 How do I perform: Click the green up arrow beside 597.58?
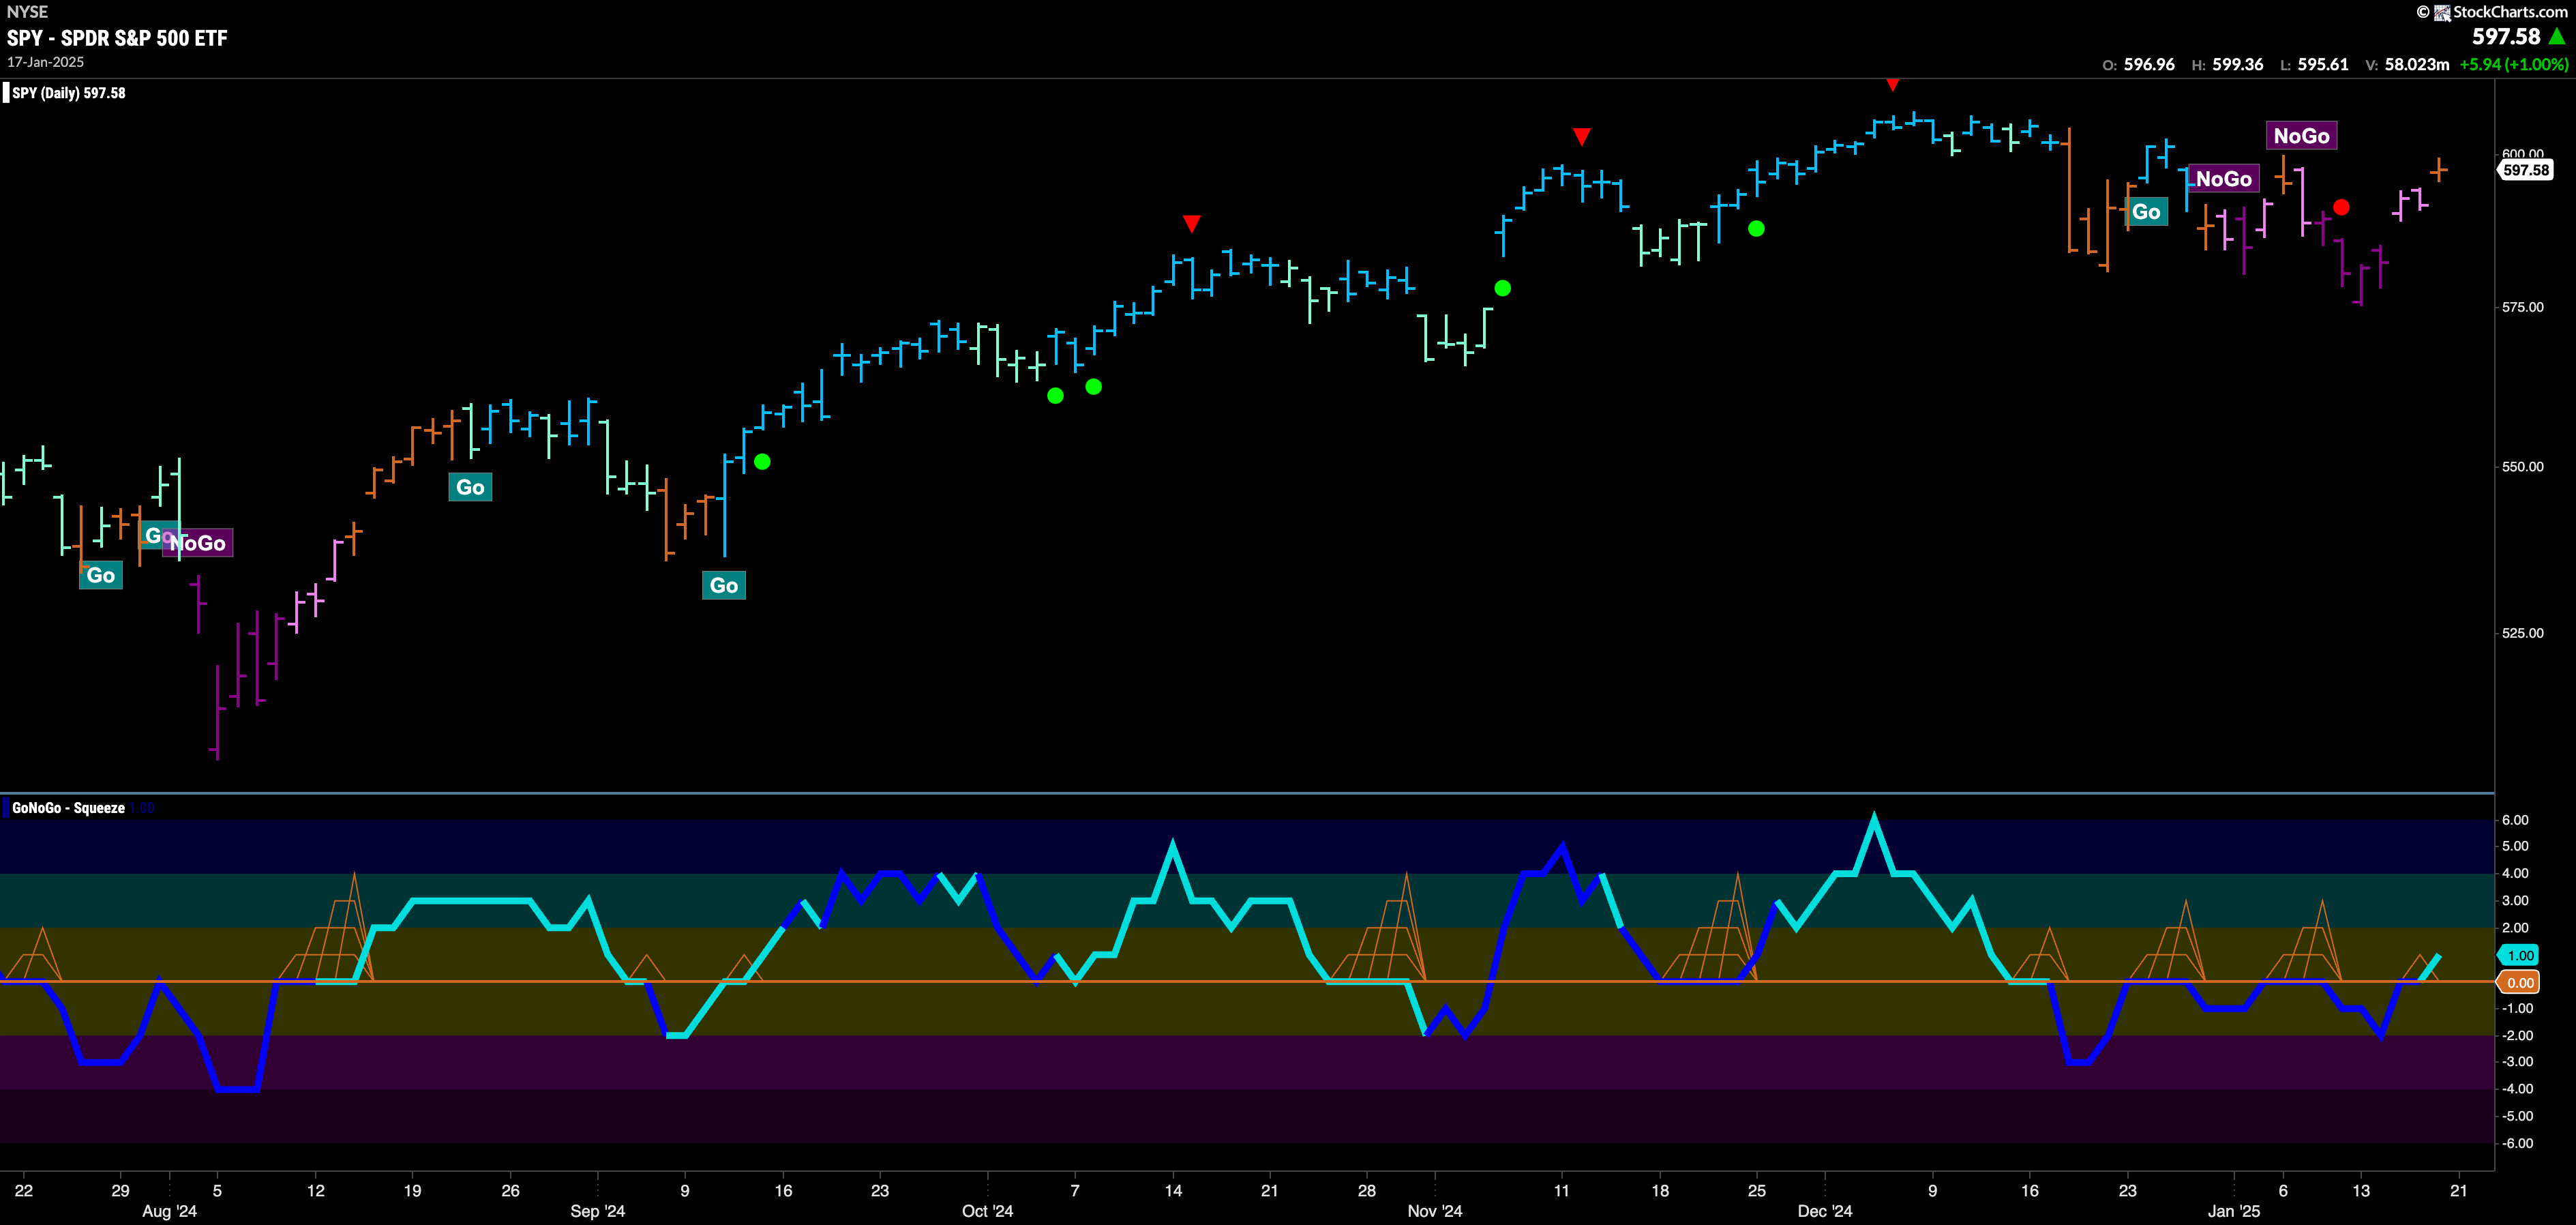pyautogui.click(x=2557, y=37)
